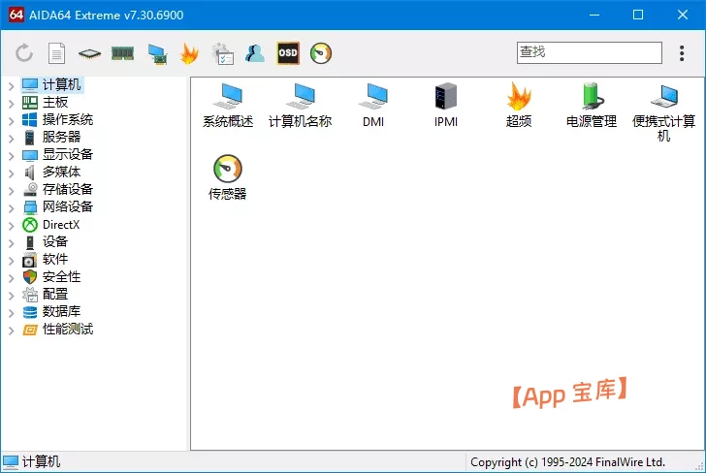This screenshot has width=706, height=473.
Task: Click the user silhouette toolbar icon
Action: point(255,53)
